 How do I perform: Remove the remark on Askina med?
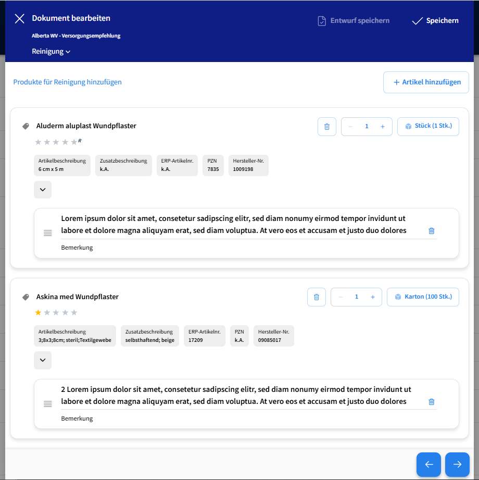coord(431,402)
